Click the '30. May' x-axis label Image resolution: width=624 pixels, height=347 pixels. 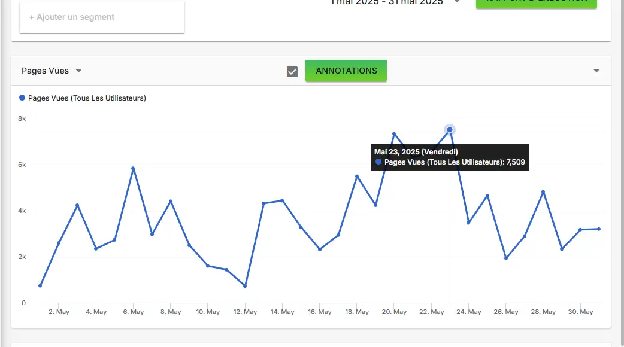[x=580, y=312]
